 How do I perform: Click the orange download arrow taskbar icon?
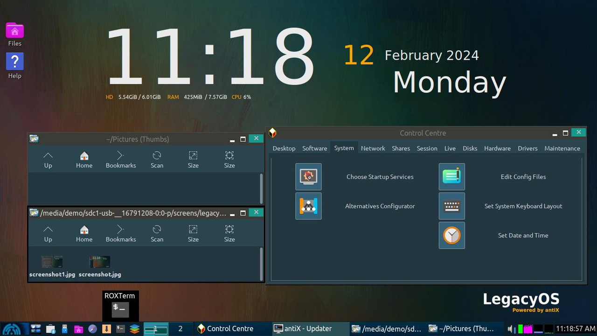tap(106, 329)
